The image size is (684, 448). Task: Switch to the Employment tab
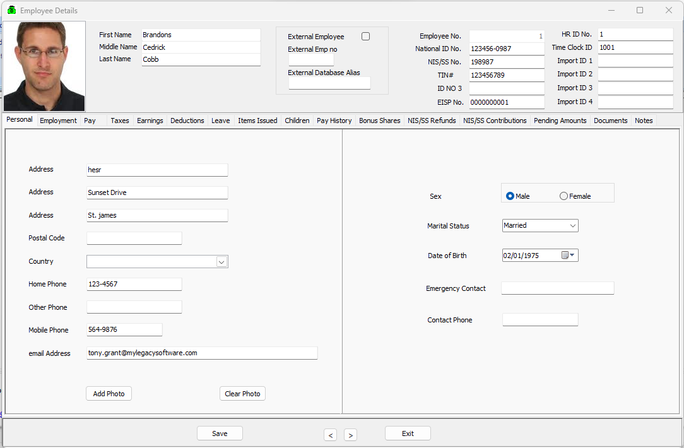click(x=58, y=120)
